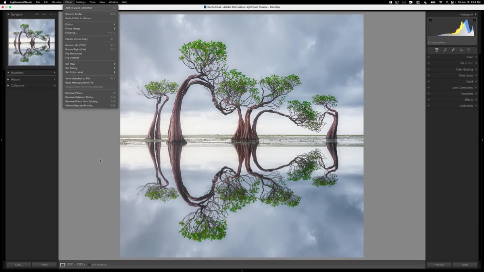484x272 pixels.
Task: Clear history with the X icon
Action: [x=54, y=79]
